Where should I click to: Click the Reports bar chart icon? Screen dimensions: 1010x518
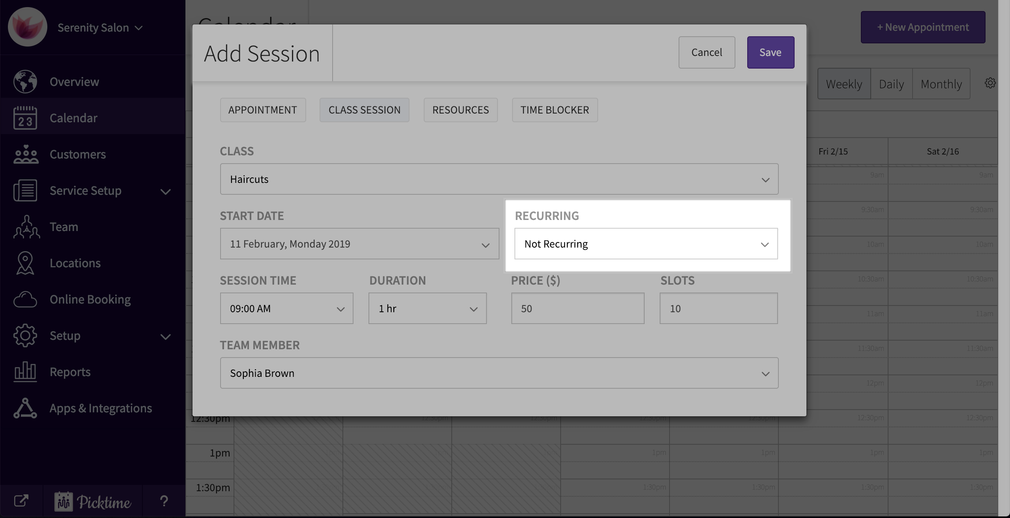click(25, 372)
